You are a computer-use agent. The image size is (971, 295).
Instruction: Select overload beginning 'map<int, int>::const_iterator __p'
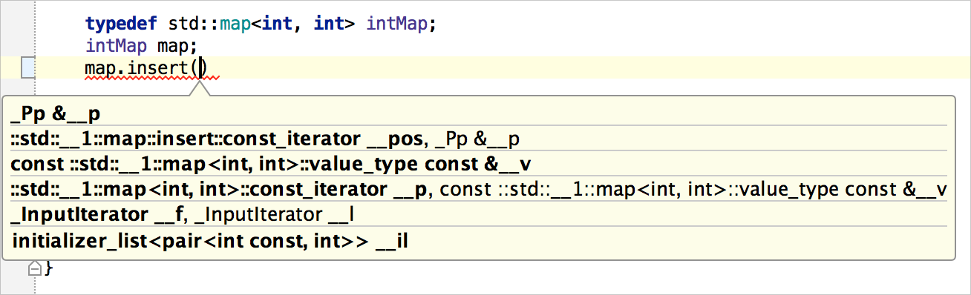pos(479,190)
